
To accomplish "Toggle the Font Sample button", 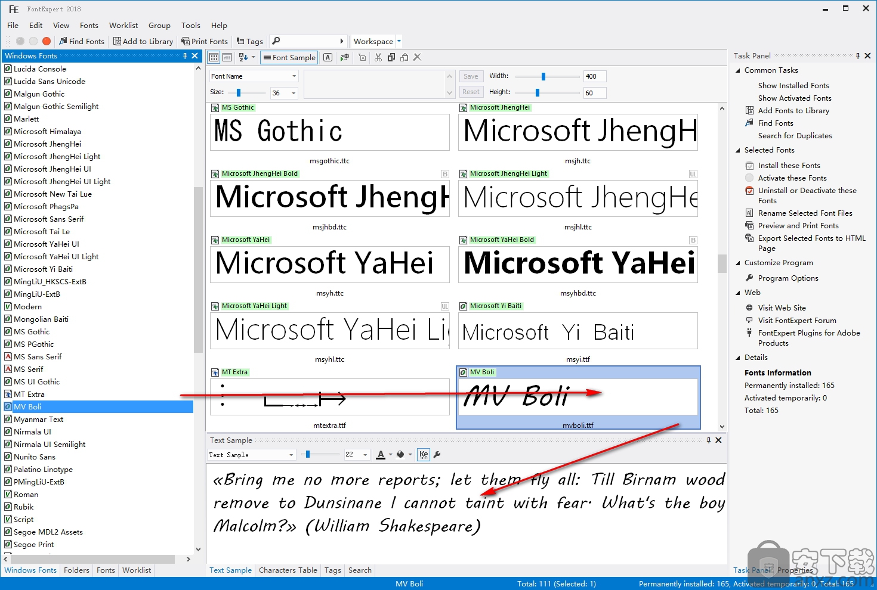I will point(289,57).
